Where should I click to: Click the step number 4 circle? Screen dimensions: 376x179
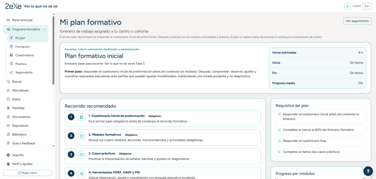71,173
